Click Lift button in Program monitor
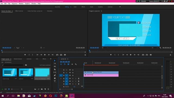 click(x=143, y=55)
